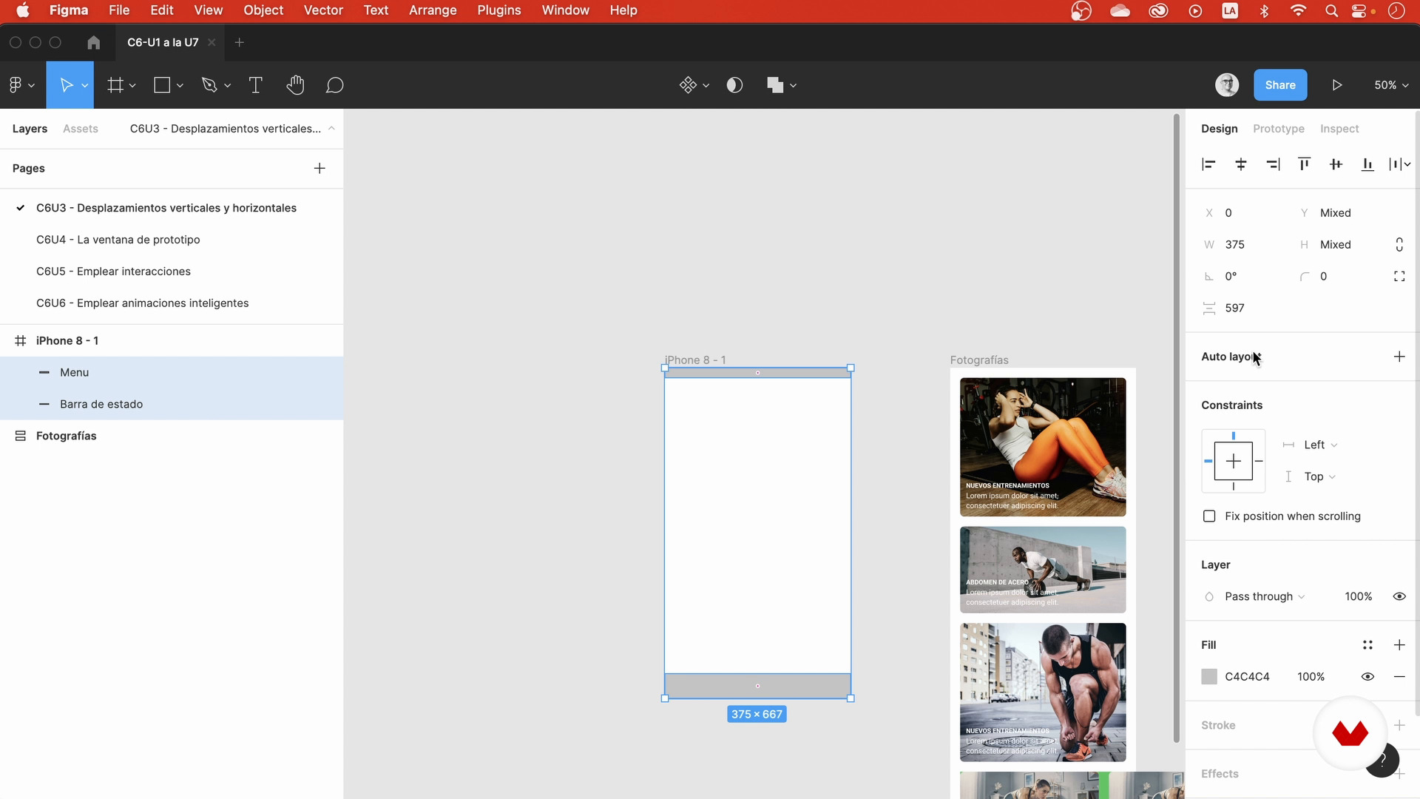
Task: Select the Frame tool
Action: [x=115, y=85]
